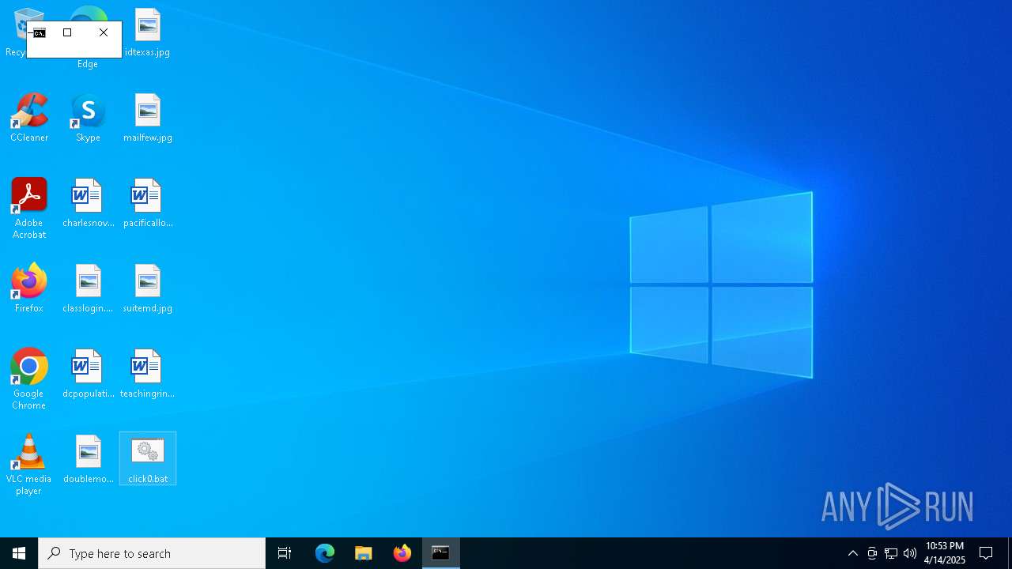Launch Microsoft Edge from the taskbar
1012x569 pixels.
[325, 553]
